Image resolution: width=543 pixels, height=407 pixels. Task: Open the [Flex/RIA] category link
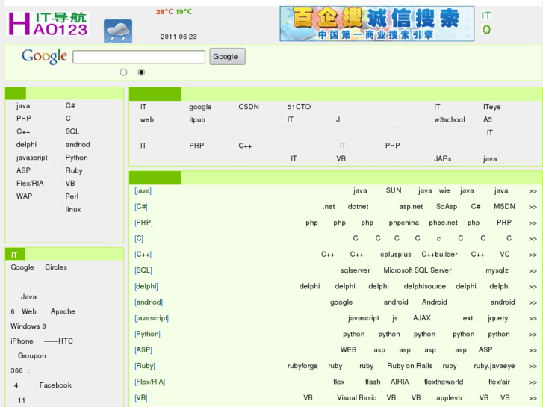150,382
